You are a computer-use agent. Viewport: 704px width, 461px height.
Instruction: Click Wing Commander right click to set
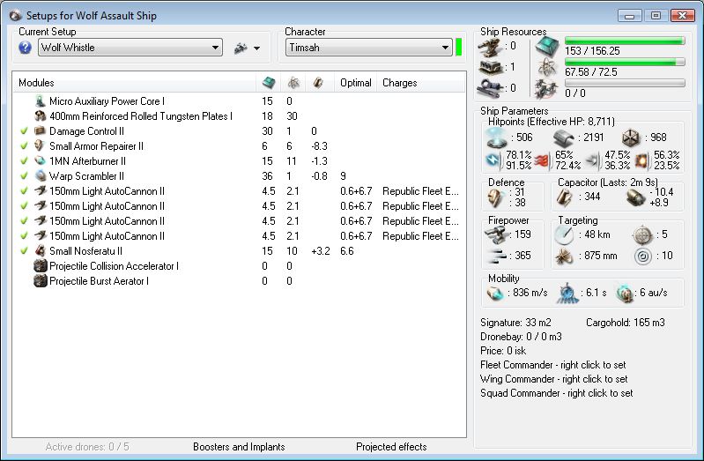click(553, 379)
